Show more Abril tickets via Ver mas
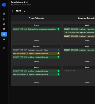The height and width of the screenshot is (104, 95). tap(87, 41)
